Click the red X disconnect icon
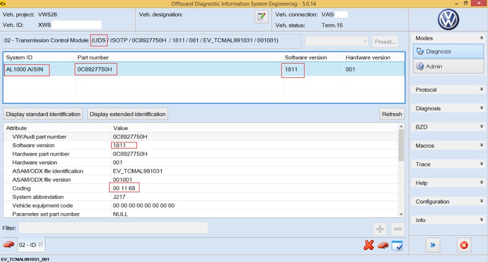Viewport: 488px width, 262px height. [x=369, y=245]
